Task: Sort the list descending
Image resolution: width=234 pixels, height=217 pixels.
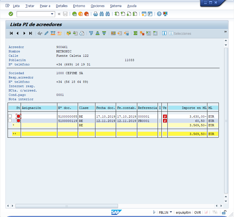Action: tap(104, 33)
